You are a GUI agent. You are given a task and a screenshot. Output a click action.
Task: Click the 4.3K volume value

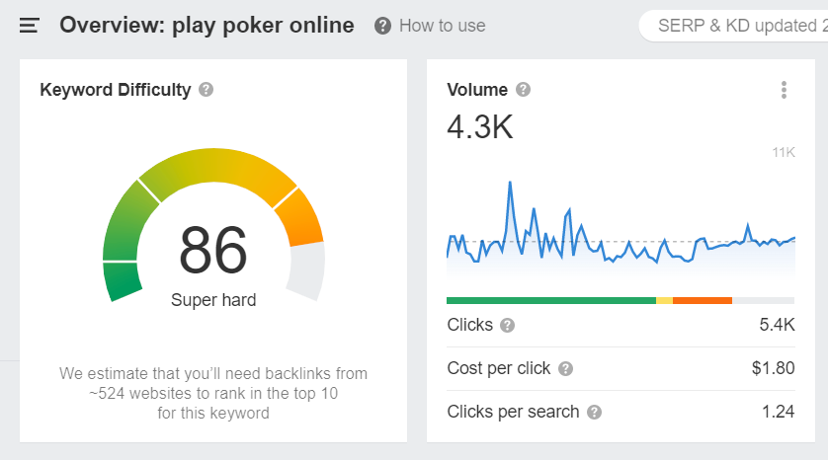[x=479, y=127]
